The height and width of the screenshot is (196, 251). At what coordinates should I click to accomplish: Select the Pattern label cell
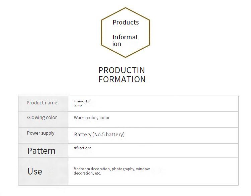pyautogui.click(x=41, y=151)
